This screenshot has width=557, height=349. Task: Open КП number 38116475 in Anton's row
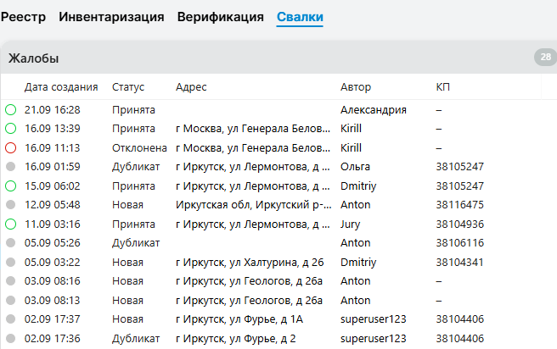tap(459, 205)
